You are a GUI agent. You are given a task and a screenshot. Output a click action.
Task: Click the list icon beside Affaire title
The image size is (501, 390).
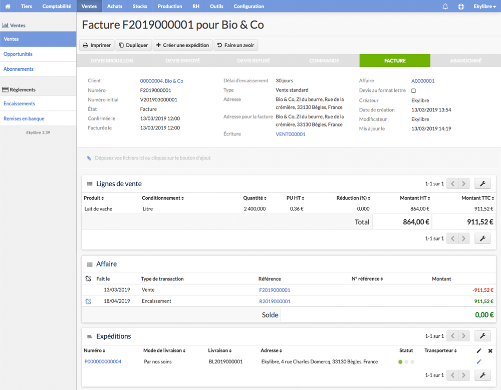90,265
